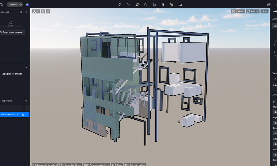Click the orientation 0° value field
277x166 pixels.
pyautogui.click(x=274, y=79)
